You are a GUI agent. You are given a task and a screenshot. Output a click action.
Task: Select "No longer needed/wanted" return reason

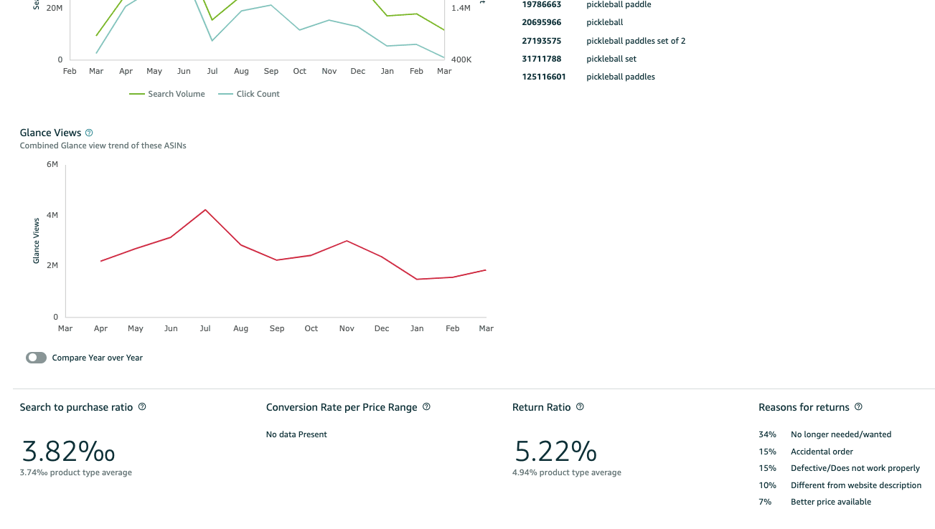tap(840, 434)
